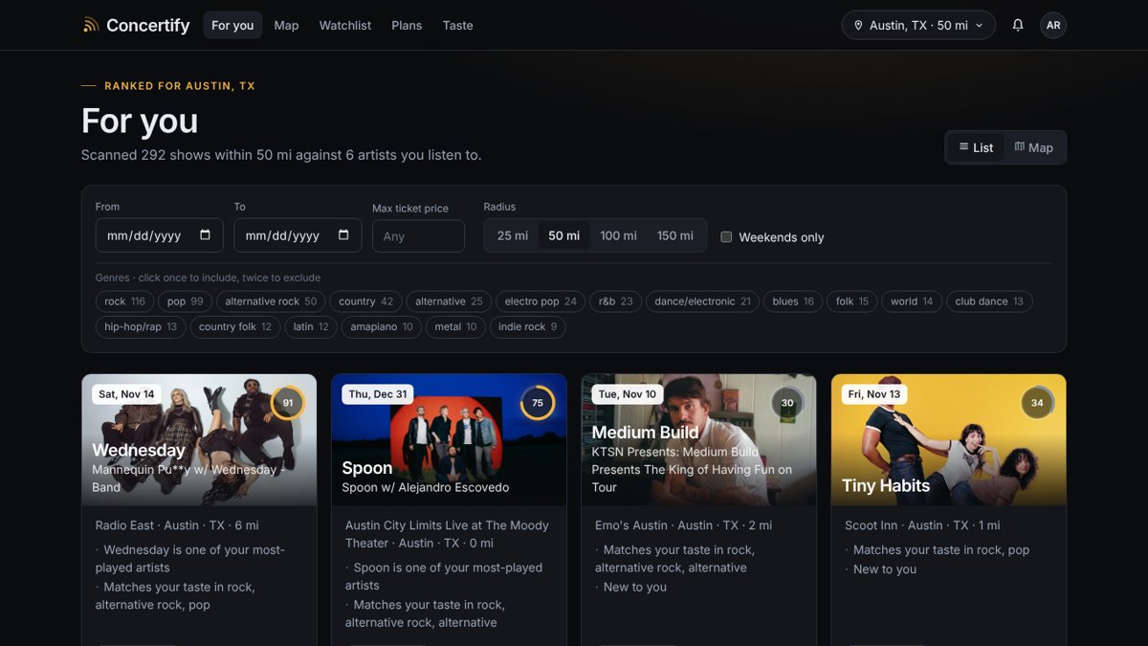Click 'RANKED FOR AUSTIN, TX' label
The width and height of the screenshot is (1148, 646).
[180, 86]
